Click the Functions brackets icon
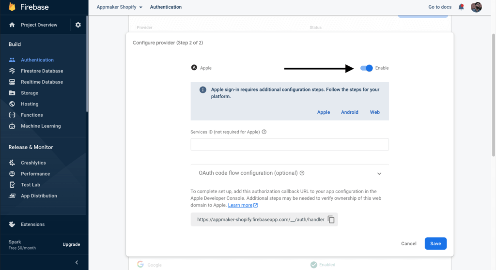Viewport: 496px width, 270px height. (x=12, y=115)
